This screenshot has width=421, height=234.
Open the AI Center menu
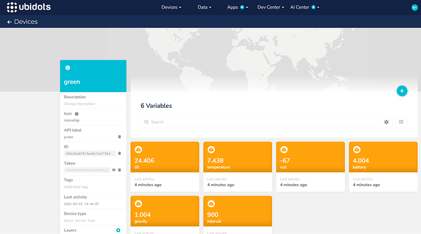[x=304, y=7]
